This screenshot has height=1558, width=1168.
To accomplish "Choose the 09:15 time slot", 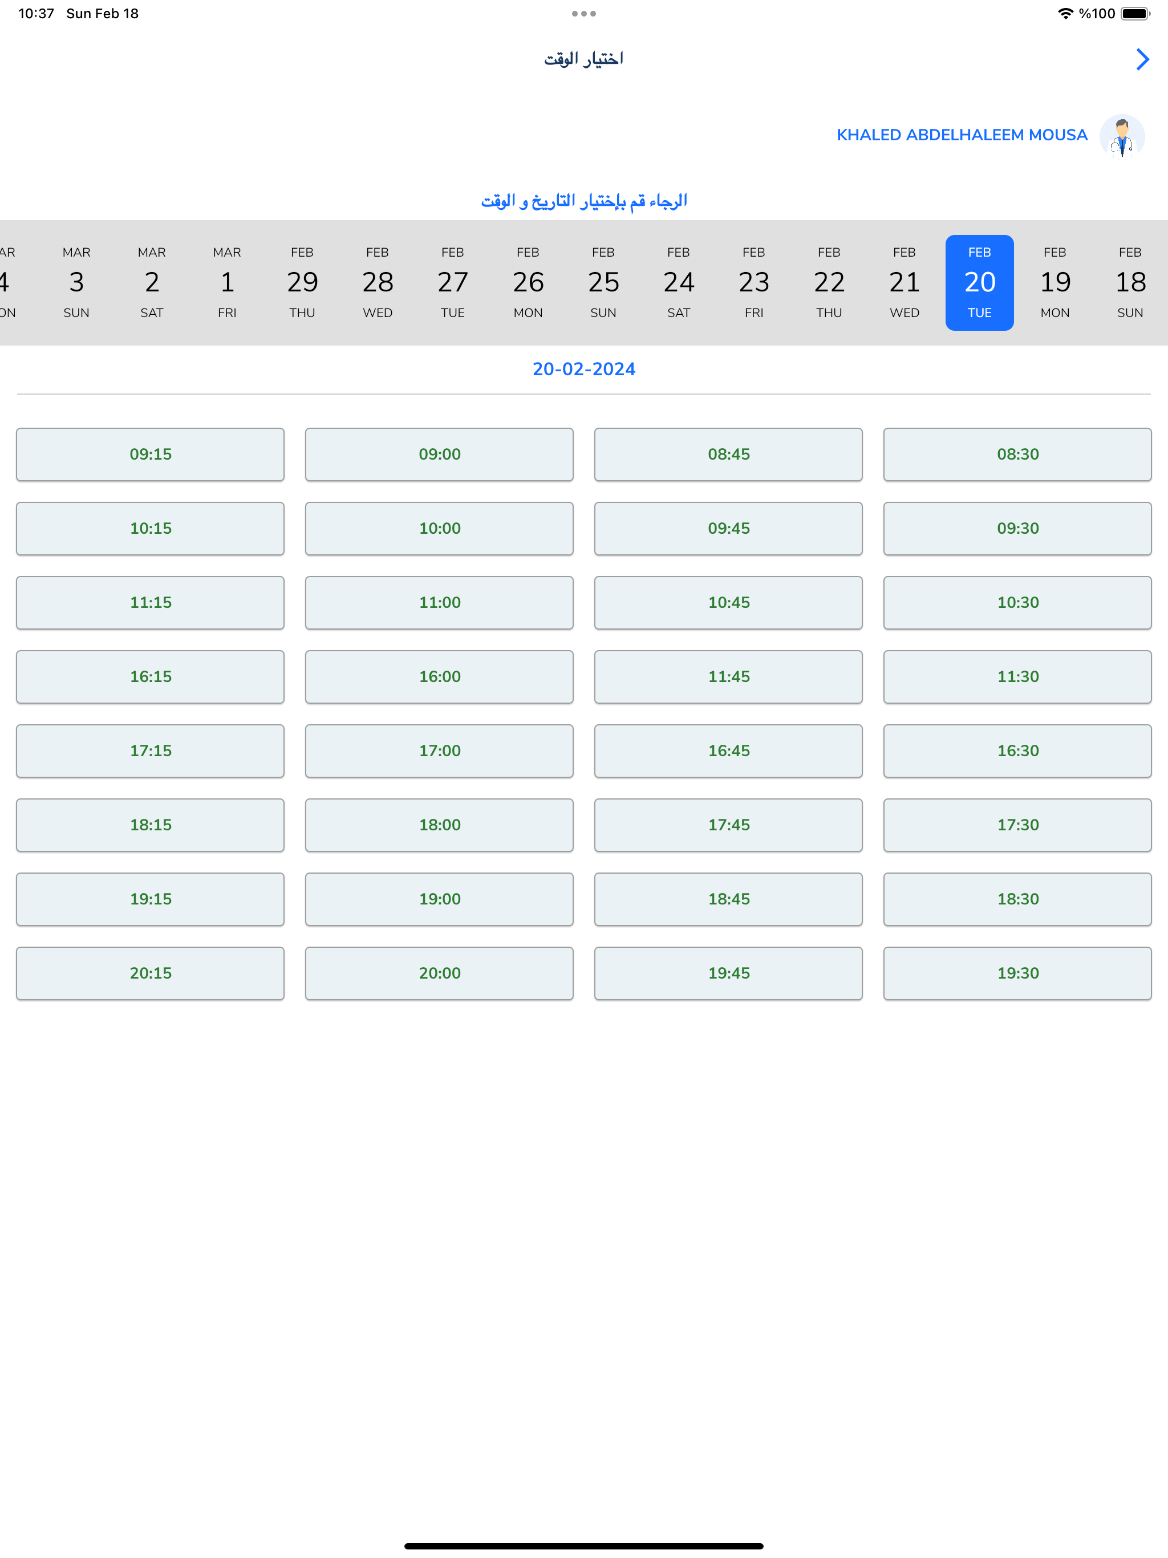I will (150, 455).
